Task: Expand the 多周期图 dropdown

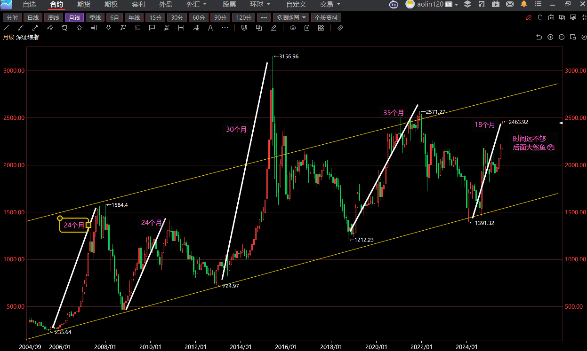Action: pyautogui.click(x=291, y=18)
